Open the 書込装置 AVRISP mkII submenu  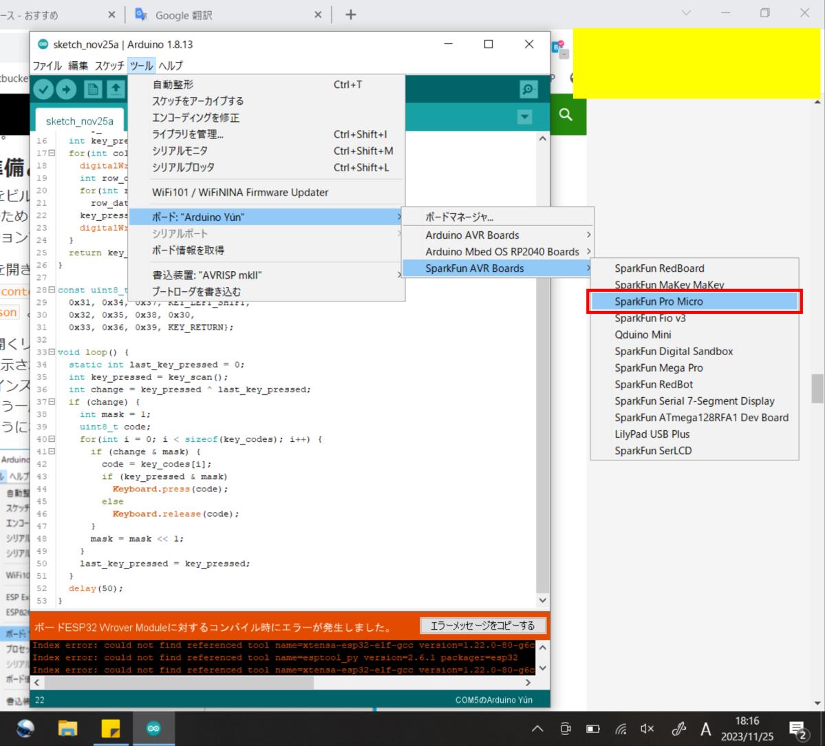pos(267,275)
